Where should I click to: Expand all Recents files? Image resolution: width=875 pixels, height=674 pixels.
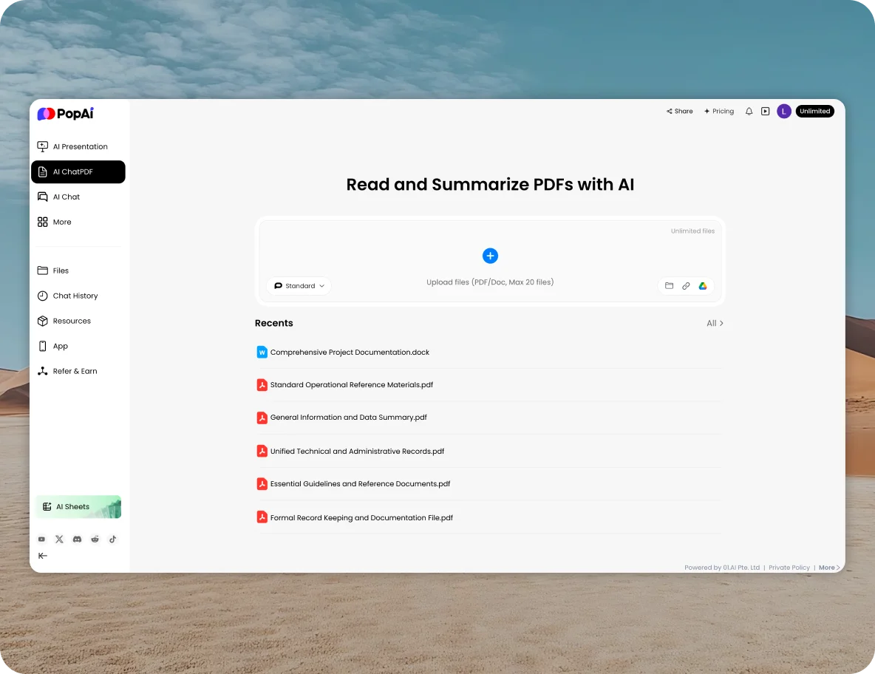pos(714,323)
